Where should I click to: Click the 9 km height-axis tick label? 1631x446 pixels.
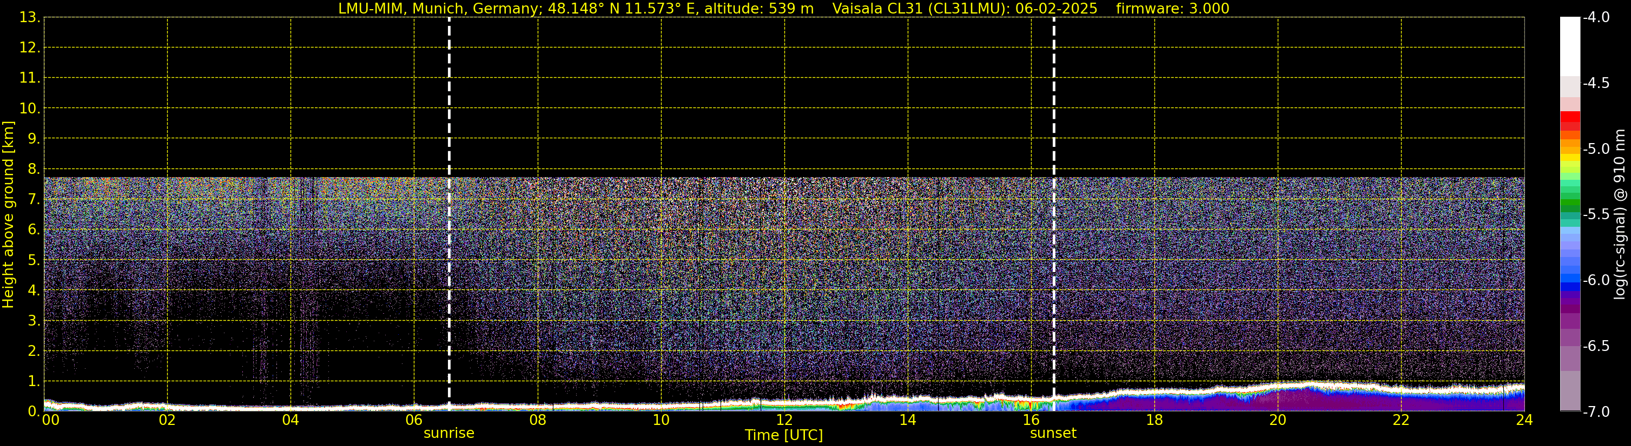coord(34,139)
